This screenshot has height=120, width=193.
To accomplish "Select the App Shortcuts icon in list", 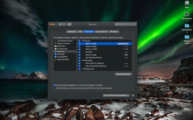I will click(x=55, y=60).
